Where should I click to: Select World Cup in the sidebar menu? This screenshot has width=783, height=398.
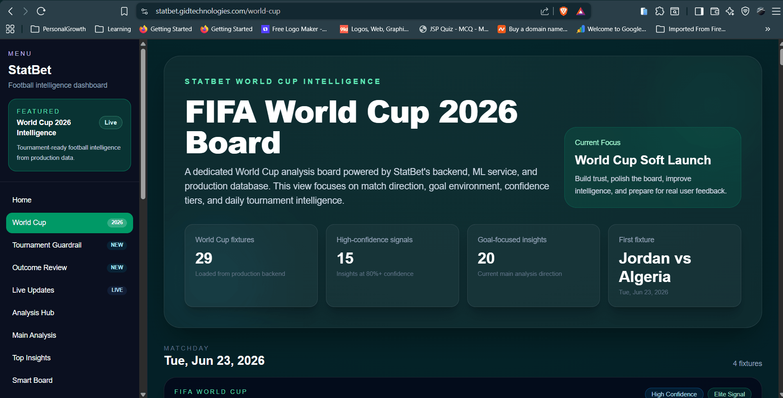[70, 223]
